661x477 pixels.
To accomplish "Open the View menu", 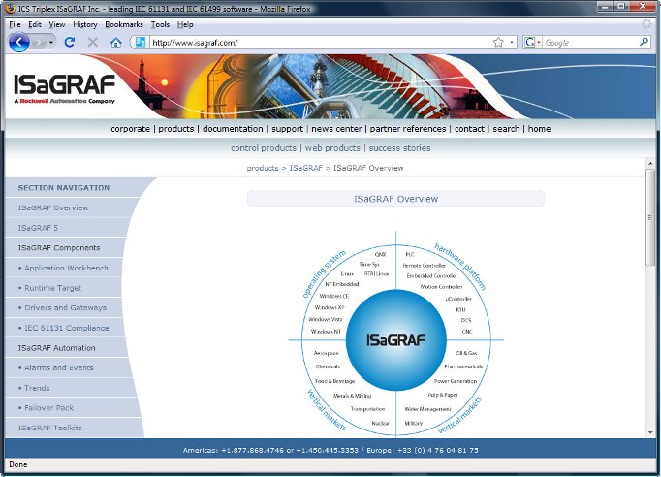I will click(57, 24).
